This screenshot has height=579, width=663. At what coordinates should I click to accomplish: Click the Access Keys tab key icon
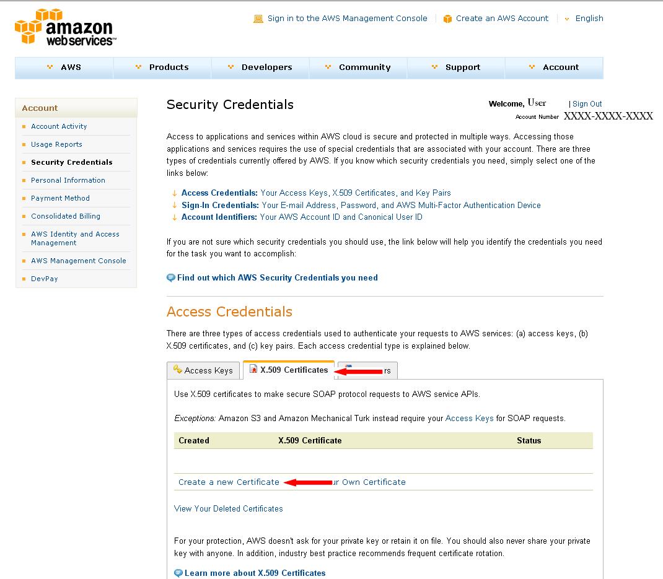(178, 370)
